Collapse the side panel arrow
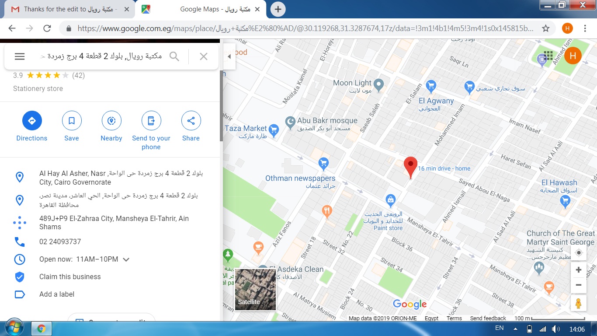 pyautogui.click(x=229, y=56)
